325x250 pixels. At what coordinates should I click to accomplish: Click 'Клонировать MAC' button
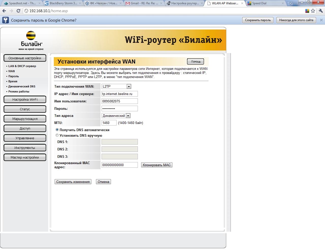point(157,165)
